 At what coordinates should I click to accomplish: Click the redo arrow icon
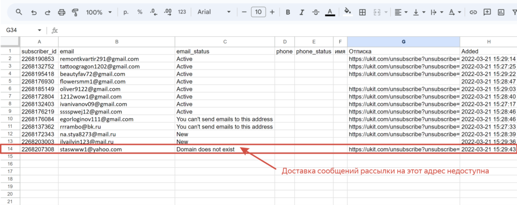point(47,12)
